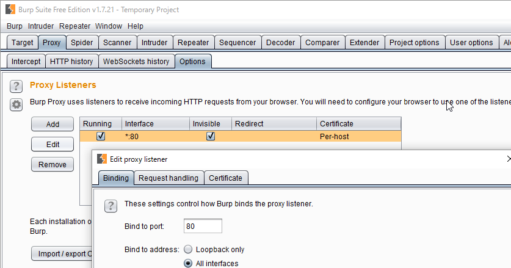Sort by the Interface column header

coord(156,124)
